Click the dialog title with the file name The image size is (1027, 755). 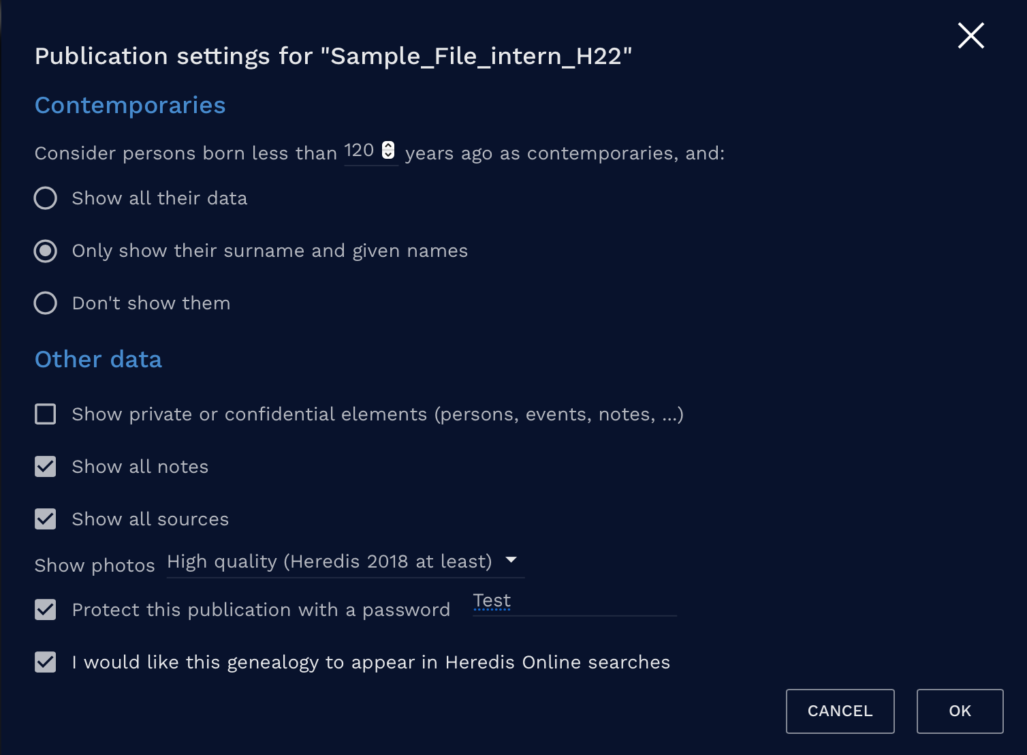(333, 56)
